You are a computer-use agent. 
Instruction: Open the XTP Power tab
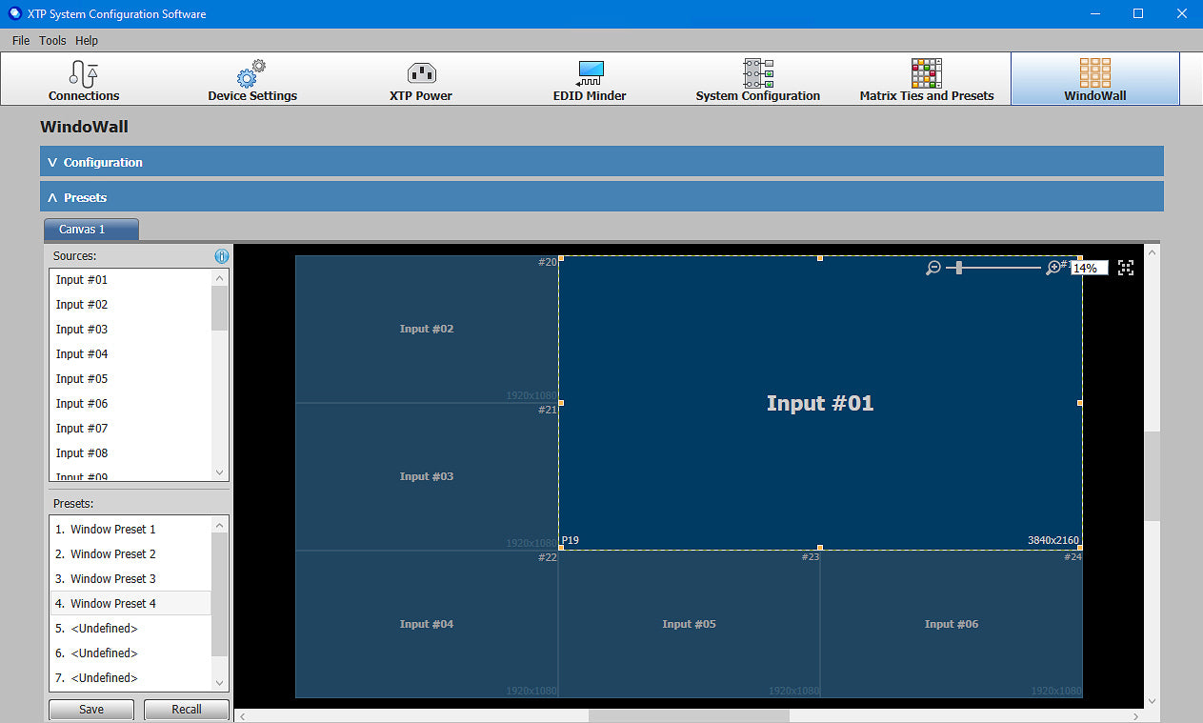click(421, 79)
